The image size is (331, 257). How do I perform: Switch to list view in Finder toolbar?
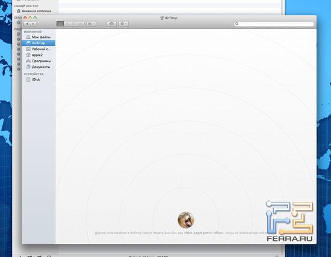(67, 24)
